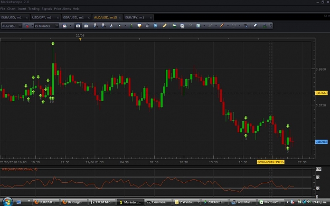Click the label comment tool icon
The width and height of the screenshot is (330, 206).
(139, 26)
